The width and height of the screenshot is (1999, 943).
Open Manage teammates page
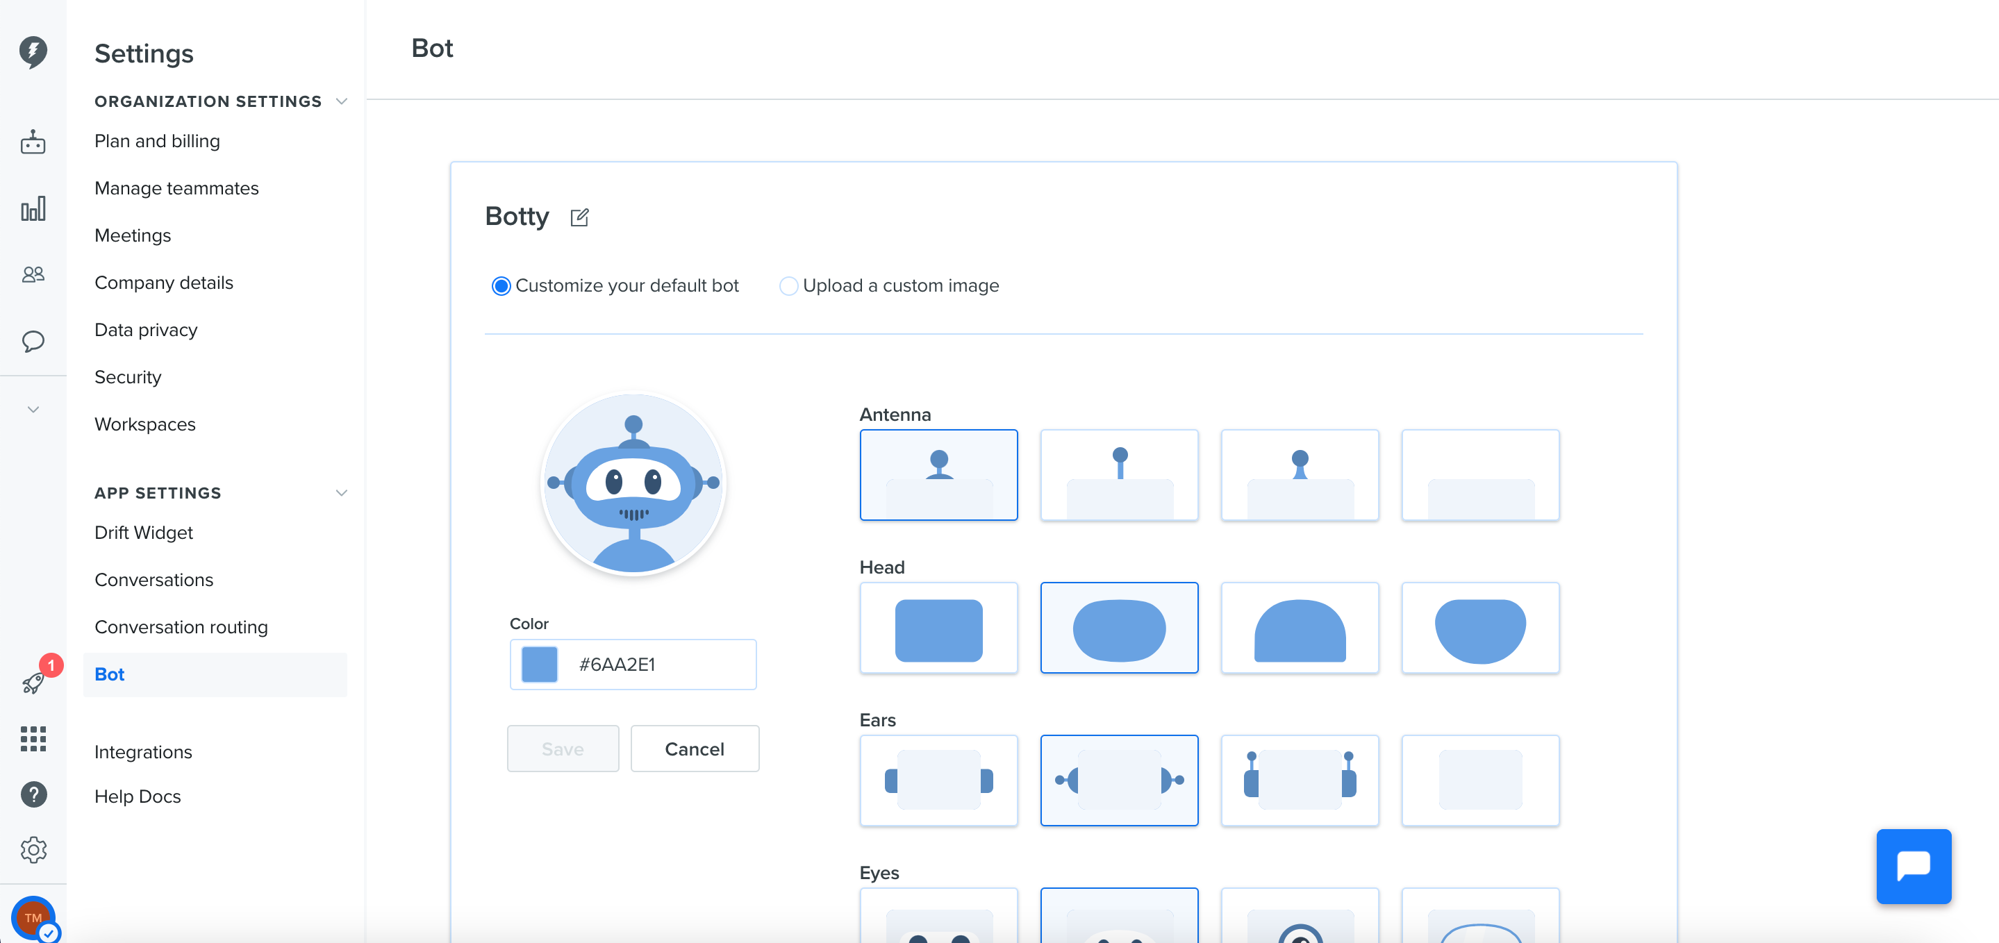176,189
